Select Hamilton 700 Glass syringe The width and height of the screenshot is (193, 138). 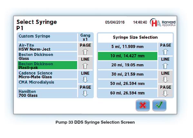click(x=47, y=93)
